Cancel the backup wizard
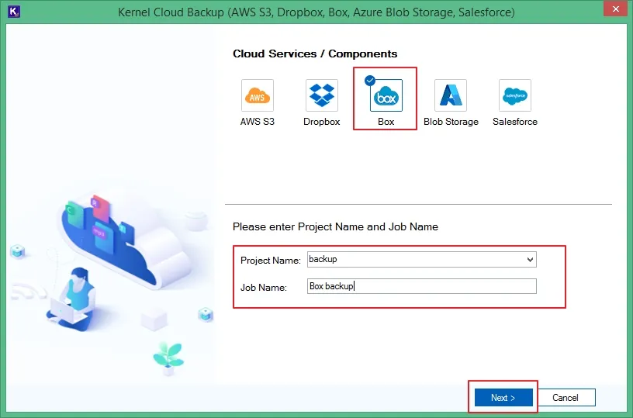The width and height of the screenshot is (633, 418). click(x=566, y=397)
